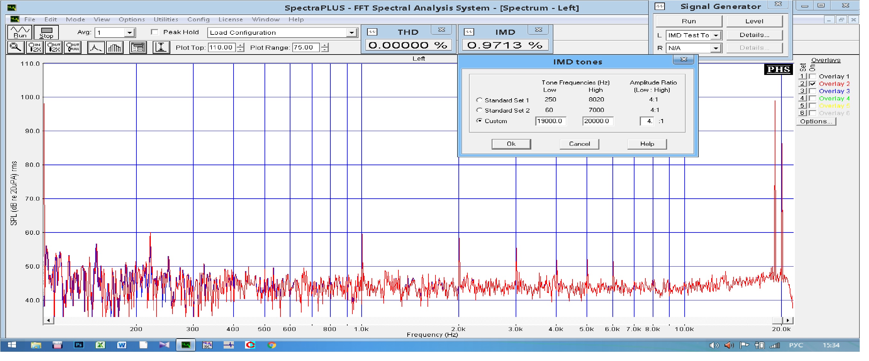Click the Zoom Out Full icon
The image size is (869, 361).
73,48
